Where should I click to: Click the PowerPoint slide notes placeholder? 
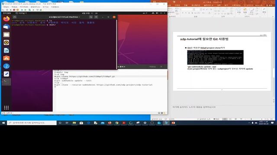click(194, 107)
